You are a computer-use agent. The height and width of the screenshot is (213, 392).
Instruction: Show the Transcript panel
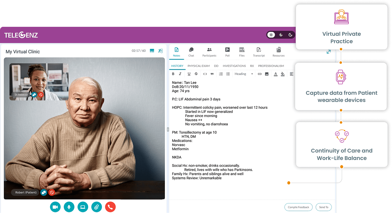(259, 52)
